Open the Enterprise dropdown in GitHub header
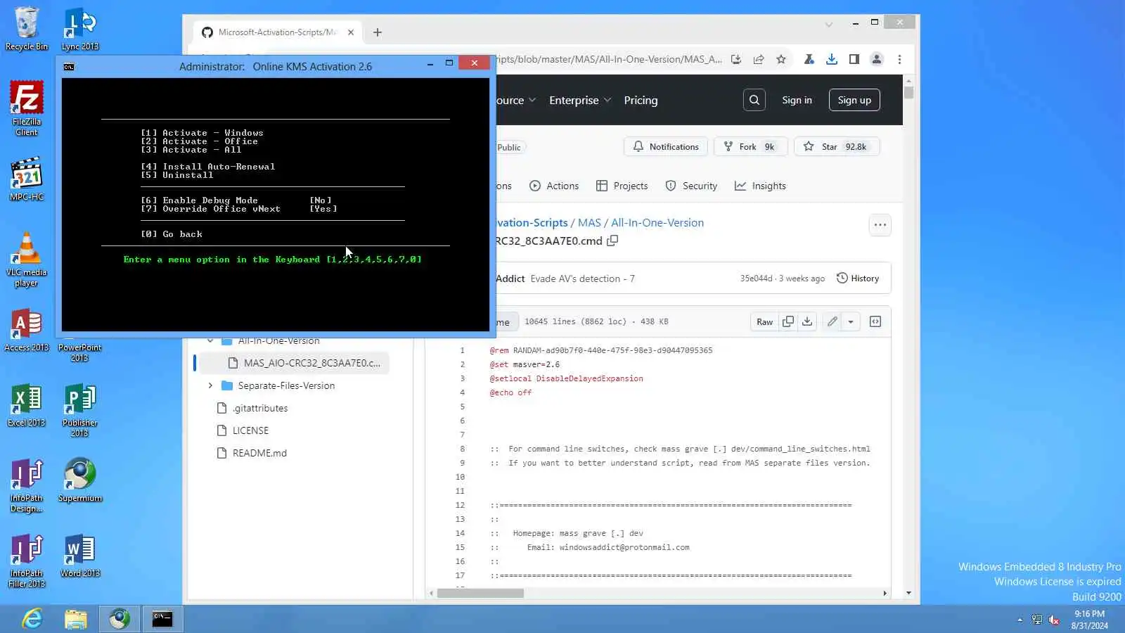Viewport: 1125px width, 633px height. (580, 100)
